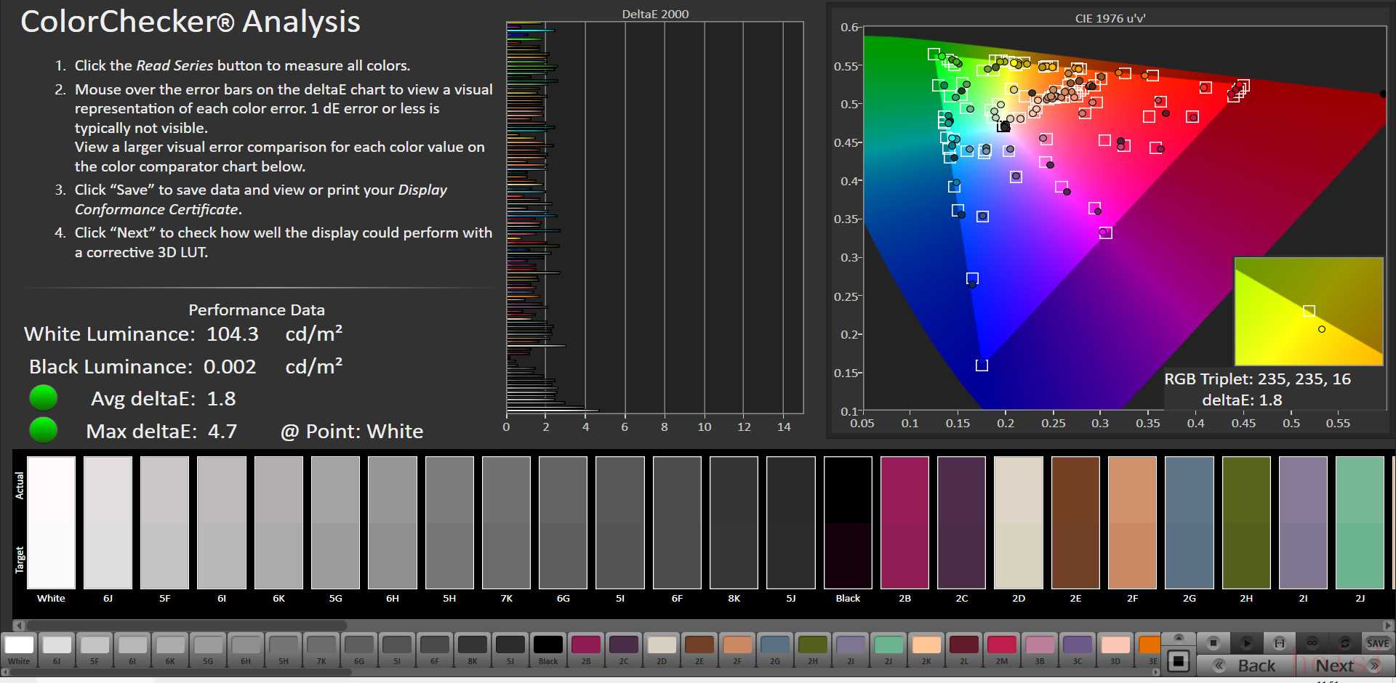Select the 3D pale pink swatch in bottom strip
1396x683 pixels.
pos(1115,650)
